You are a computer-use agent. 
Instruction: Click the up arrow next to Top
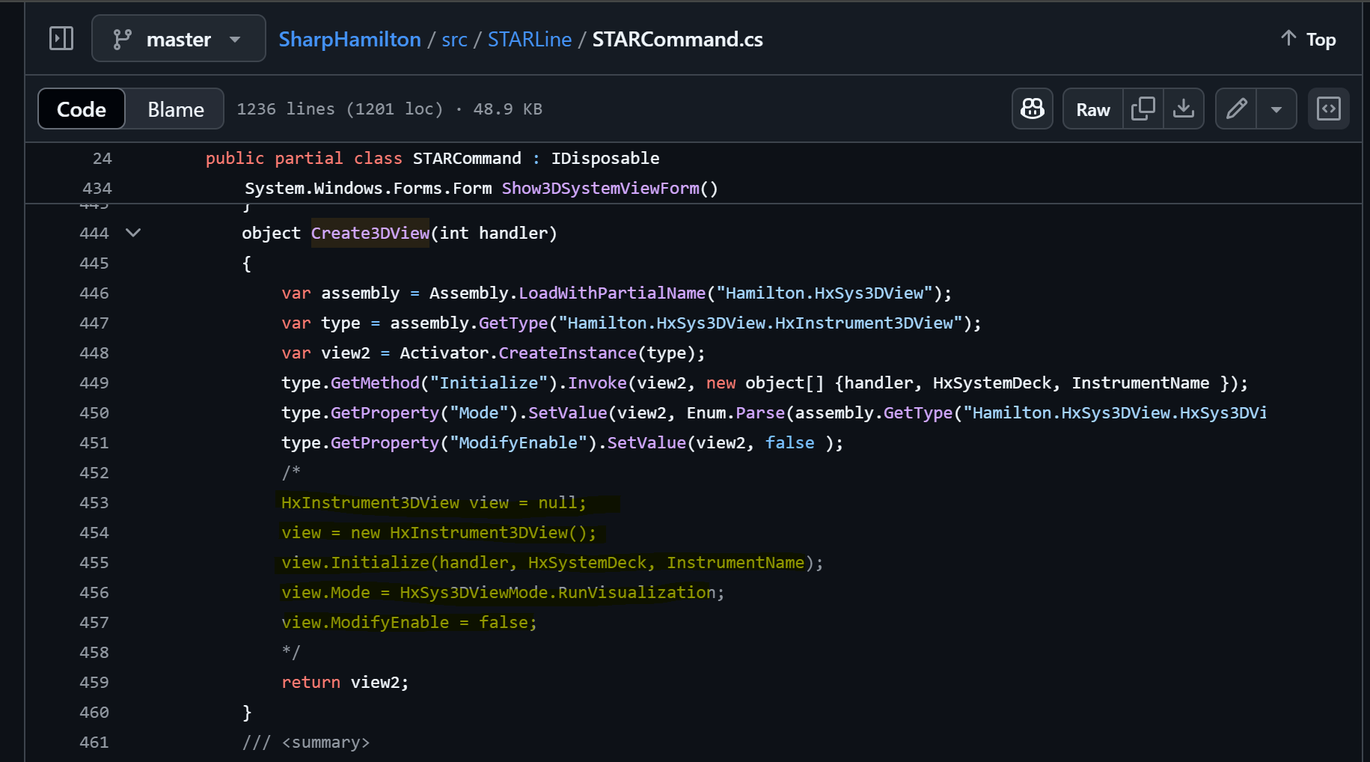[x=1288, y=38]
